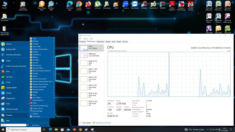Select Memory in performance sidebar
This screenshot has height=132, width=235.
coord(91,55)
